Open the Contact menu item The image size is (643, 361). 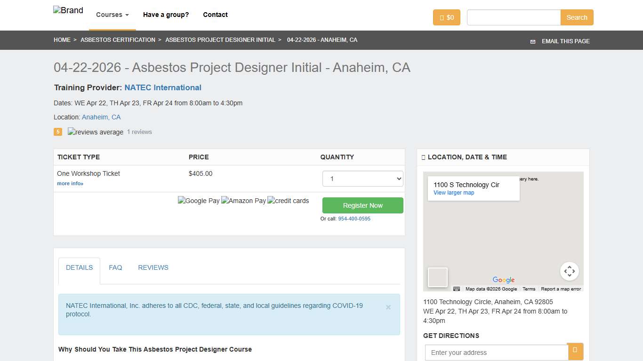coord(215,15)
